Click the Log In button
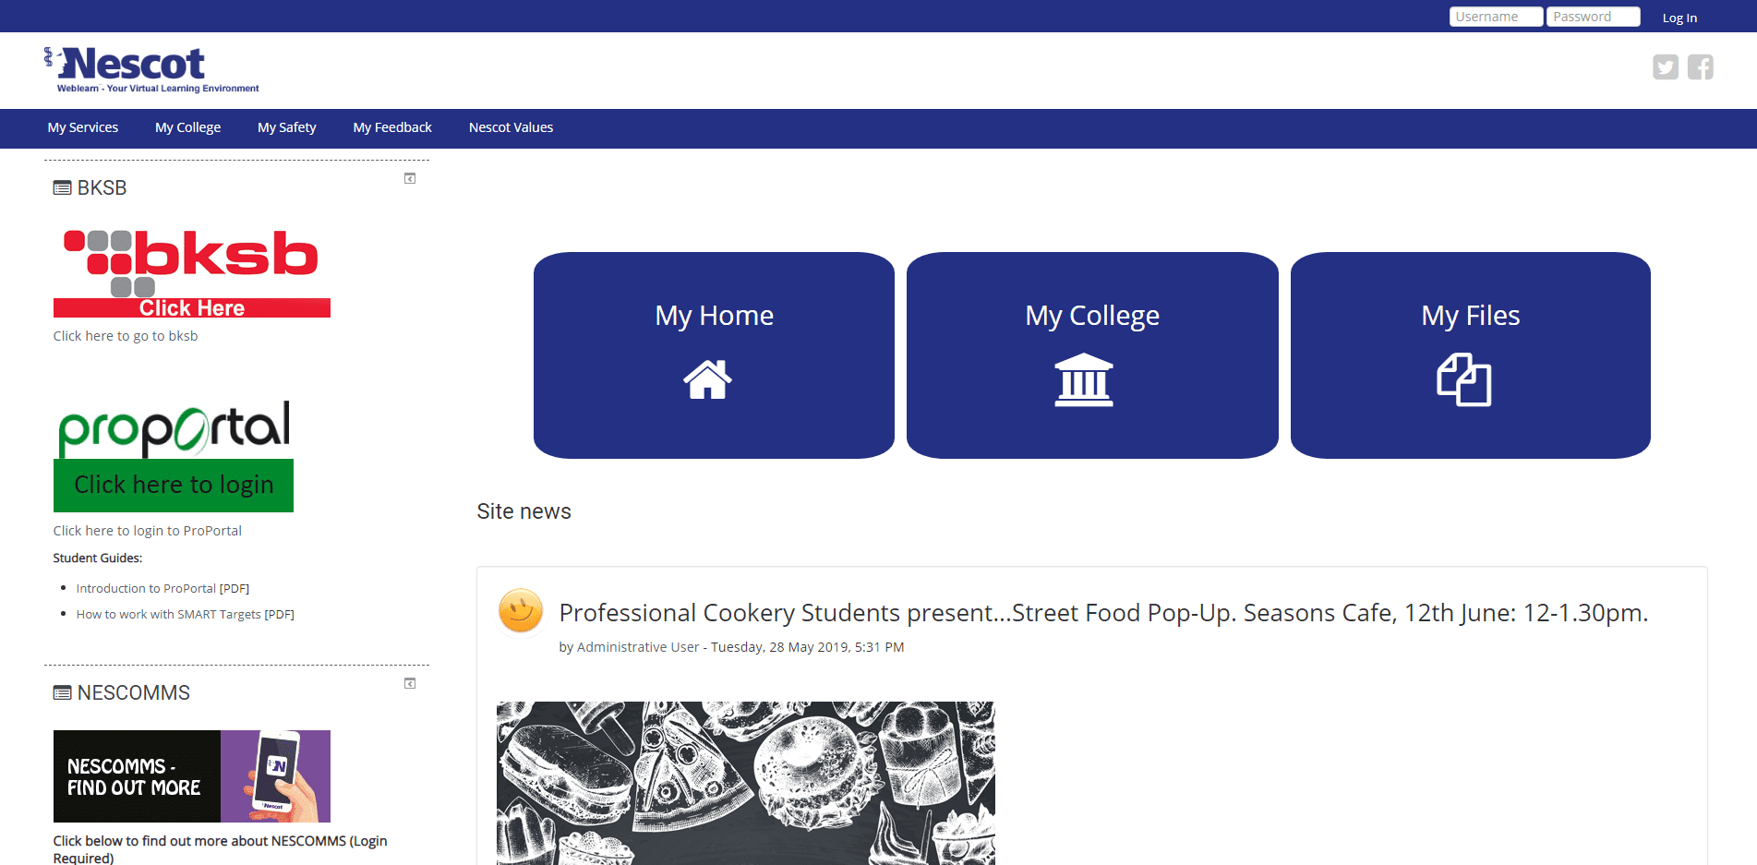 (x=1679, y=18)
